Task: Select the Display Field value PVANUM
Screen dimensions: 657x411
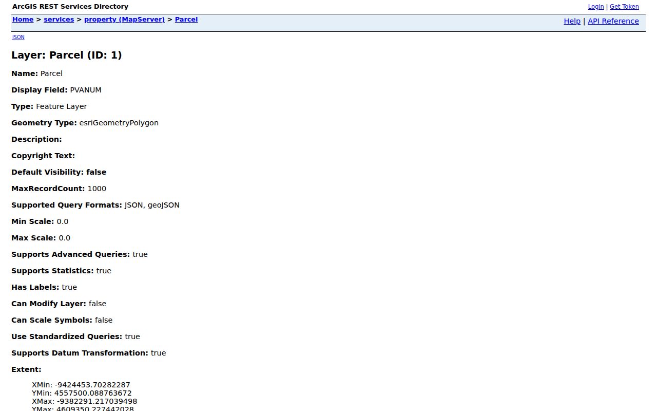Action: click(86, 90)
